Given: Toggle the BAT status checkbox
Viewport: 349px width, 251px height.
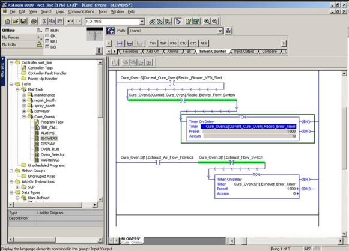Looking at the screenshot, I should coord(47,41).
